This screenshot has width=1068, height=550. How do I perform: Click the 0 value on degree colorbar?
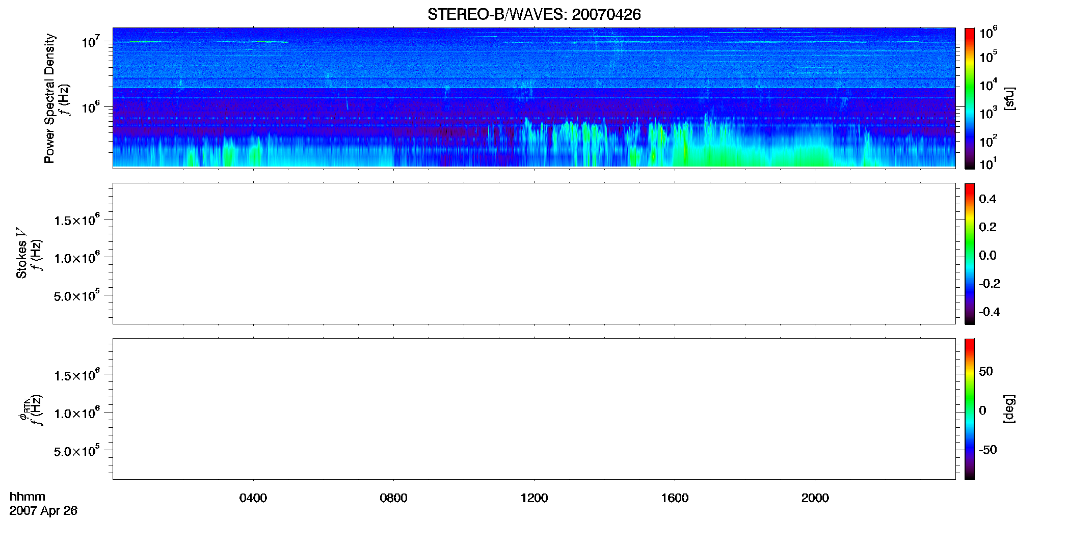tap(983, 410)
